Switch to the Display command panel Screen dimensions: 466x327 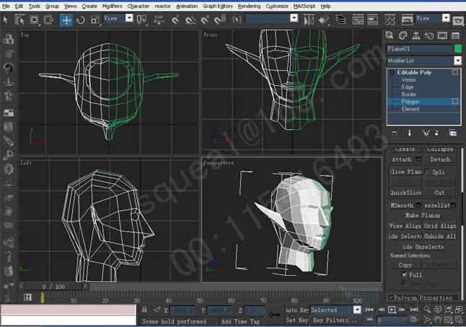442,35
